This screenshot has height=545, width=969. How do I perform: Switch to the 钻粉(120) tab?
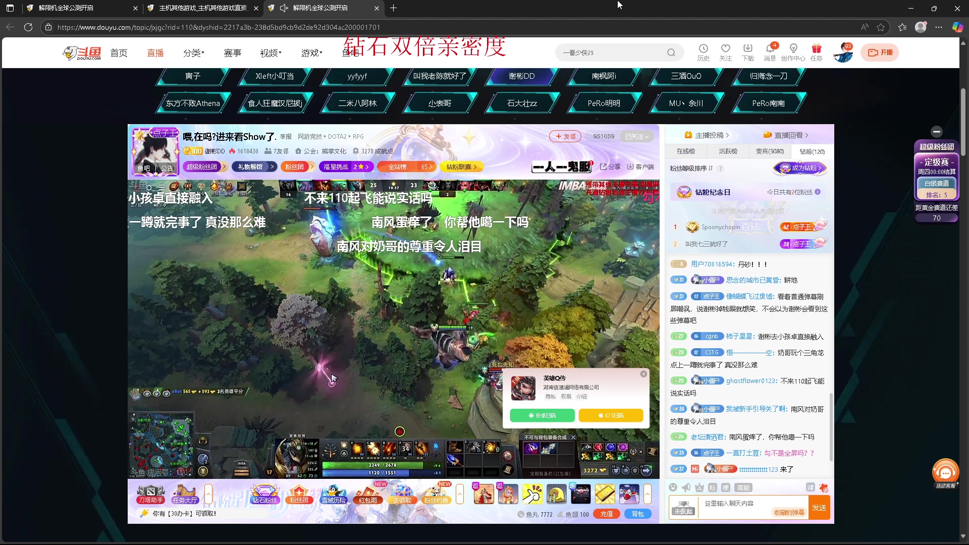tap(812, 151)
